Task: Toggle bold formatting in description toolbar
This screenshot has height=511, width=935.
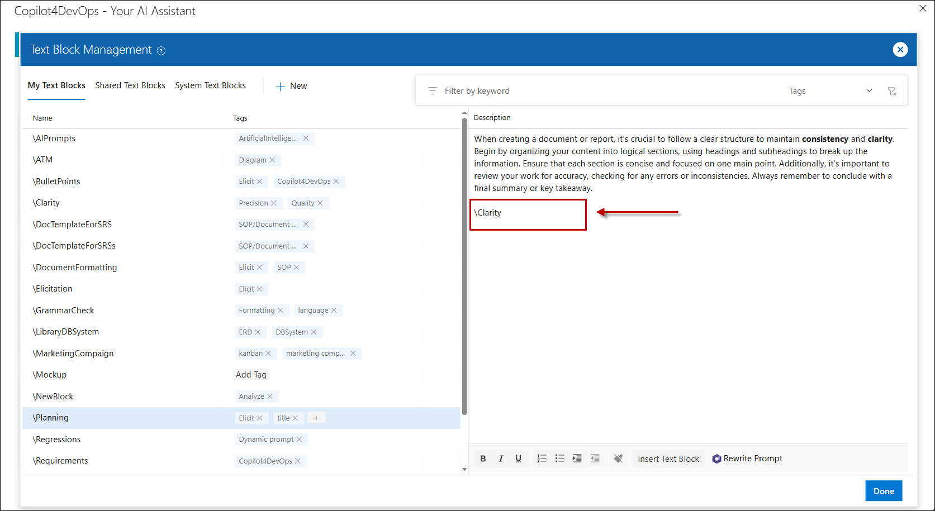Action: pyautogui.click(x=483, y=459)
